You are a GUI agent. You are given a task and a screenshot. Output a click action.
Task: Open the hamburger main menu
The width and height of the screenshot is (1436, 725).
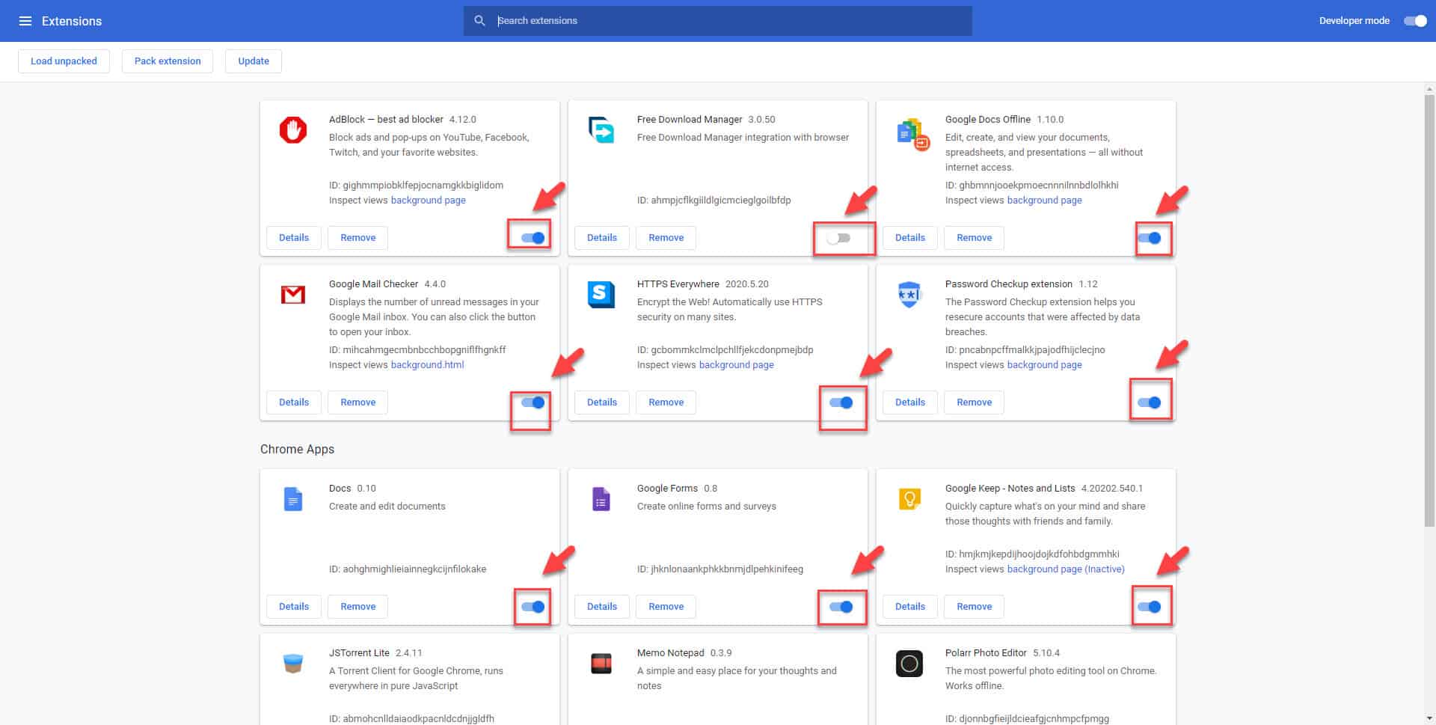(25, 21)
